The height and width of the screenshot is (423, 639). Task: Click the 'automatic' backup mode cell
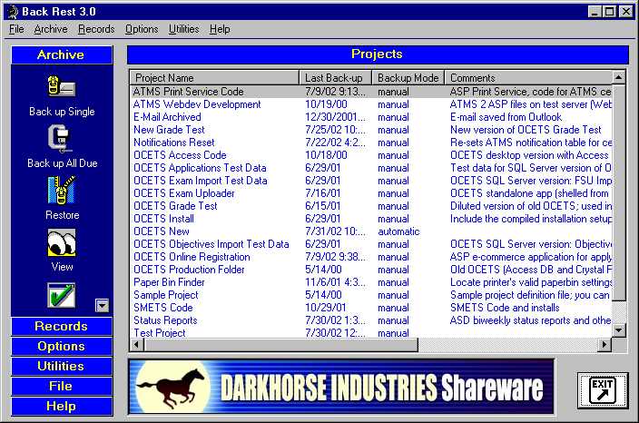[x=398, y=231]
